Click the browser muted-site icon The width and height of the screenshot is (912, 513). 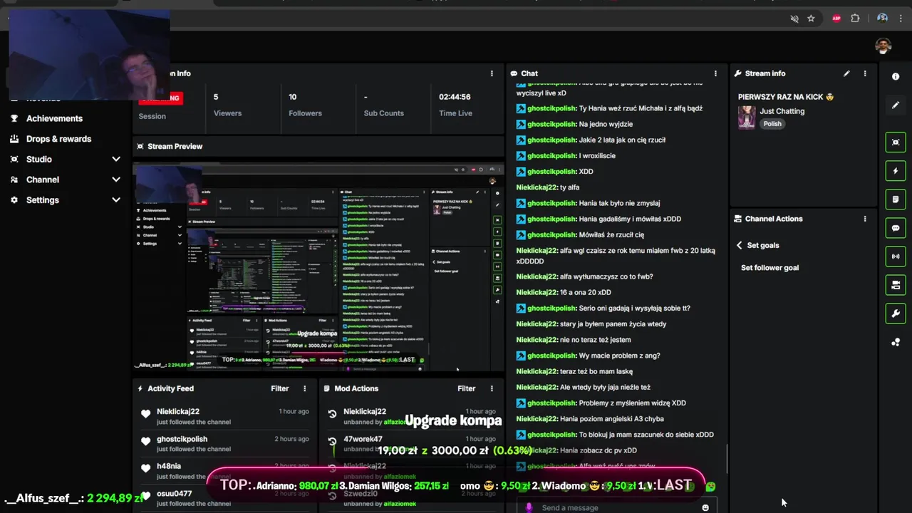[x=794, y=19]
